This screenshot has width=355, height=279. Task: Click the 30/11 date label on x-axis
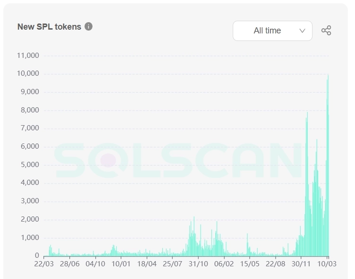[301, 263]
